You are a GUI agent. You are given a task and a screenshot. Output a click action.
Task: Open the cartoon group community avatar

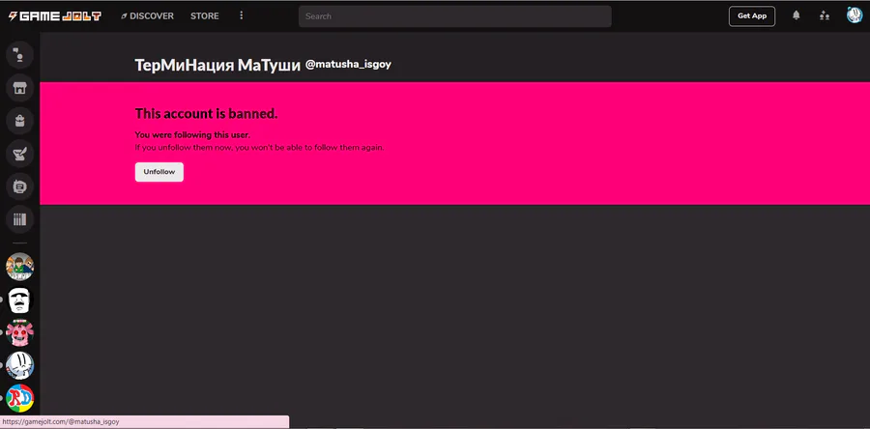click(x=20, y=267)
